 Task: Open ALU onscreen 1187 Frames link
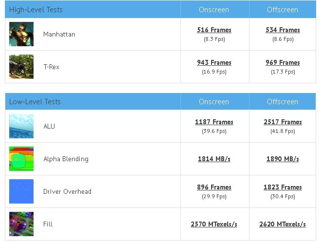(x=214, y=122)
